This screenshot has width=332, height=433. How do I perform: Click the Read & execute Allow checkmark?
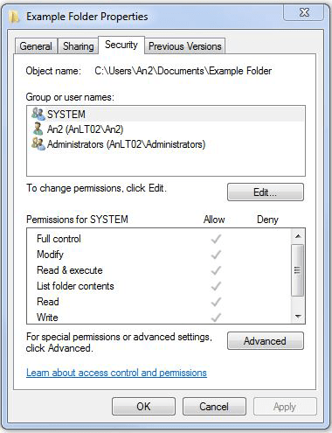point(216,270)
